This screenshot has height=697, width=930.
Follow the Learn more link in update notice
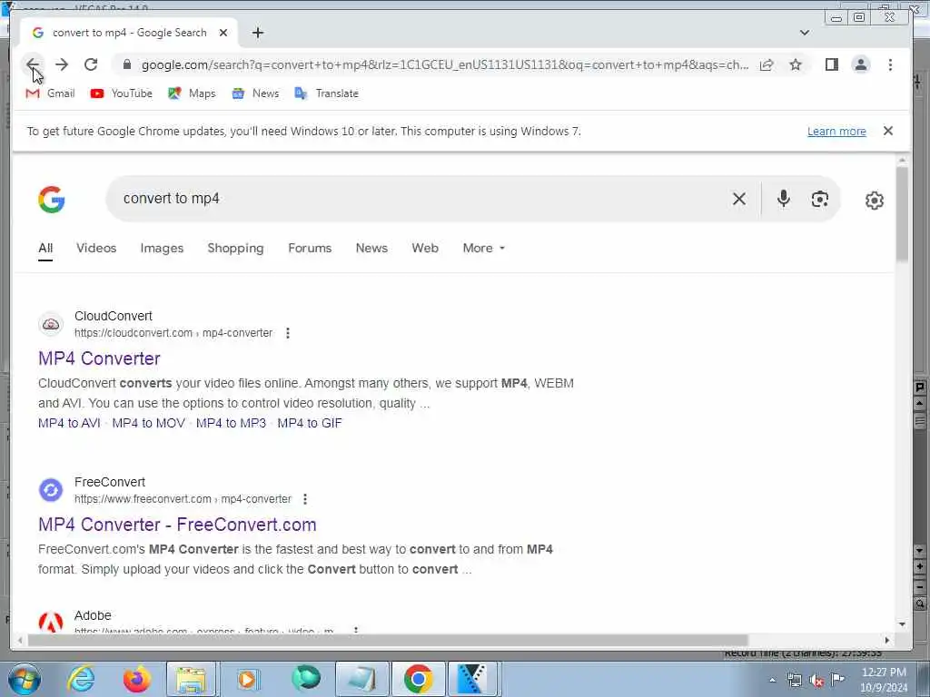836,132
